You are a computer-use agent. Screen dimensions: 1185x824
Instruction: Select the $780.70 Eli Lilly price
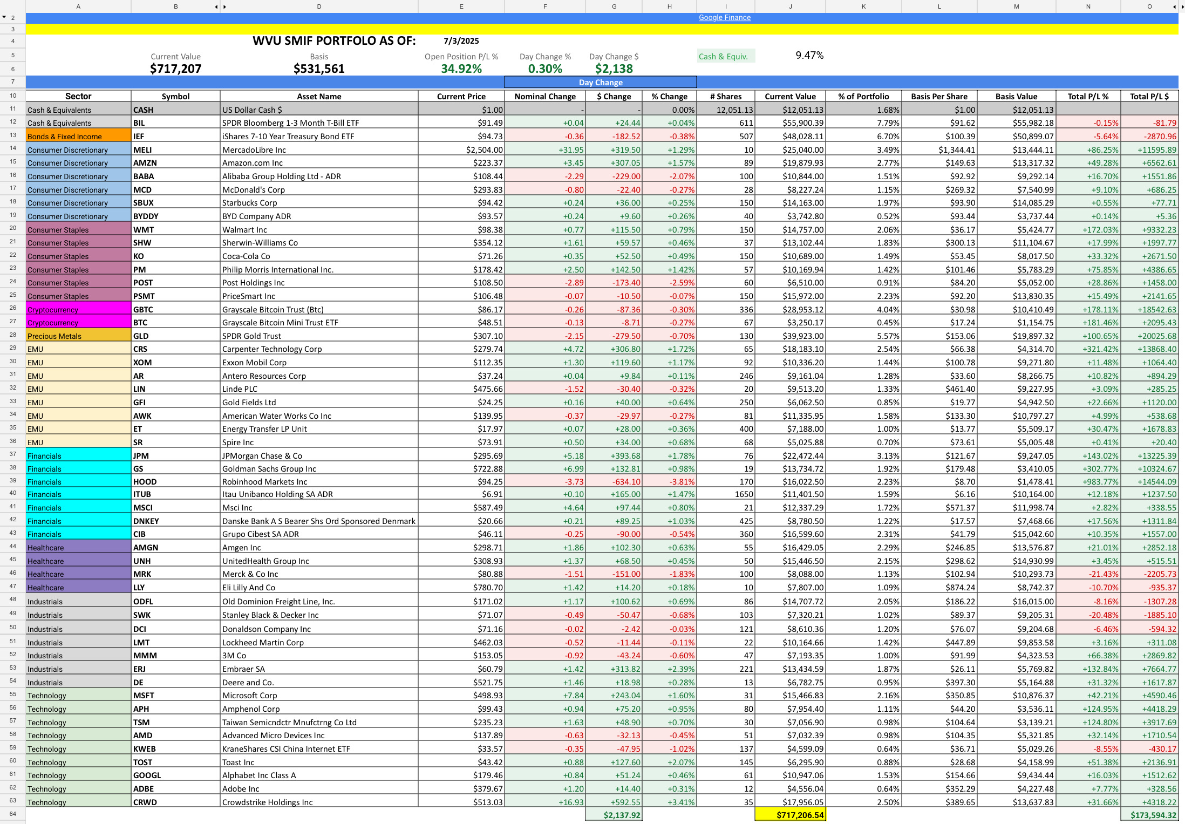click(461, 587)
